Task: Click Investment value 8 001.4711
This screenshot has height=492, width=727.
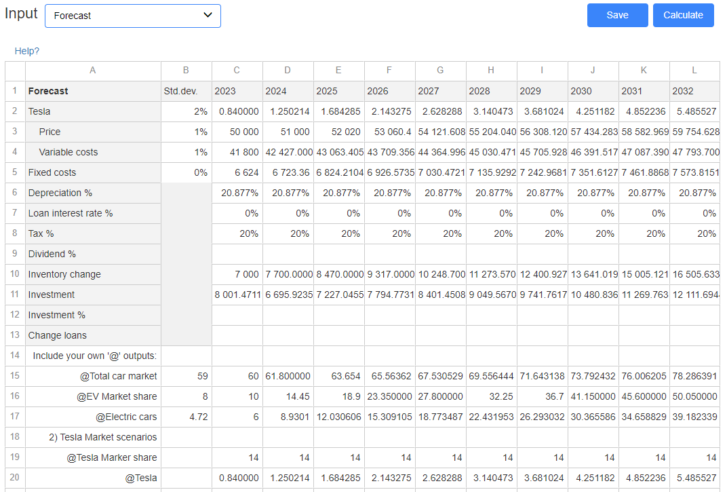Action: 237,295
